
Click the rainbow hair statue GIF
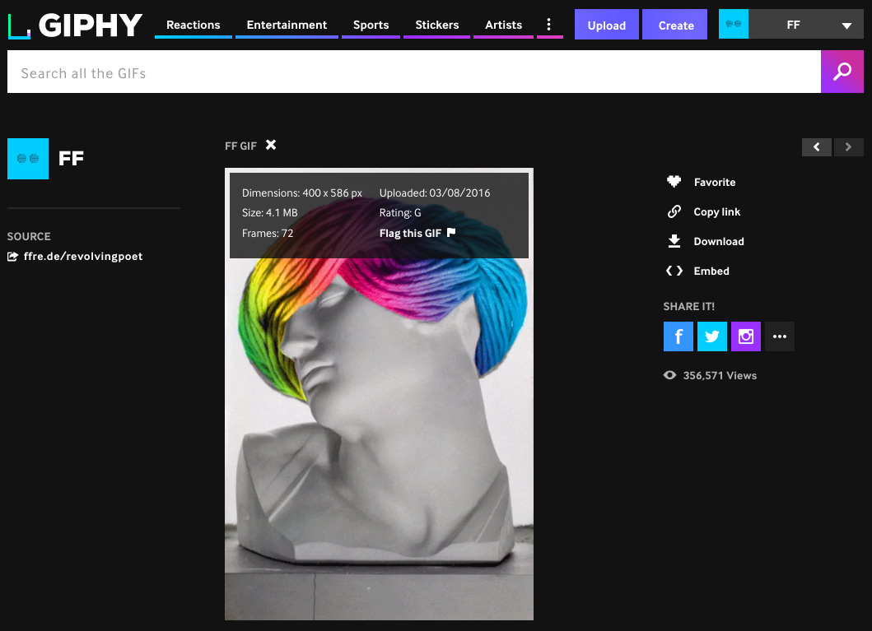point(379,394)
